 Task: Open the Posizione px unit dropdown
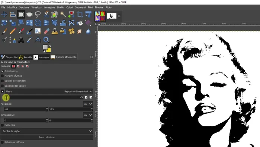coord(88,104)
